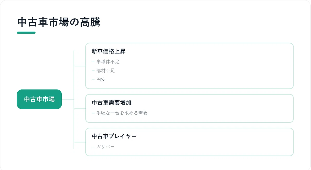This screenshot has height=170, width=311.
Task: Click the dash marker before 円安
Action: coord(93,80)
